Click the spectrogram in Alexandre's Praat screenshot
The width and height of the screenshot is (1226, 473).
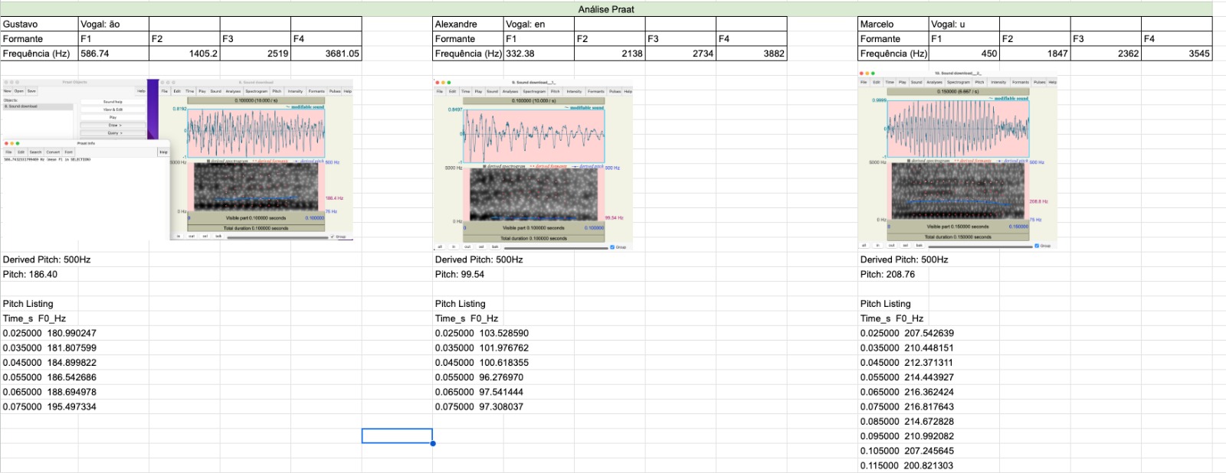point(533,193)
